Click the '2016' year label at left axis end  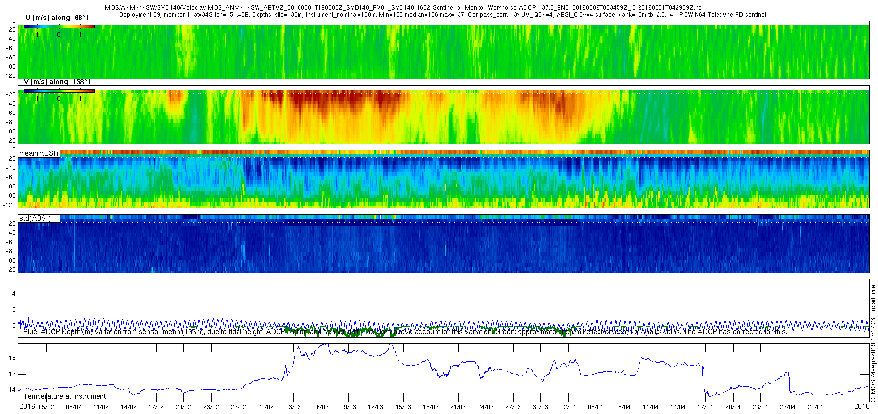(x=27, y=406)
